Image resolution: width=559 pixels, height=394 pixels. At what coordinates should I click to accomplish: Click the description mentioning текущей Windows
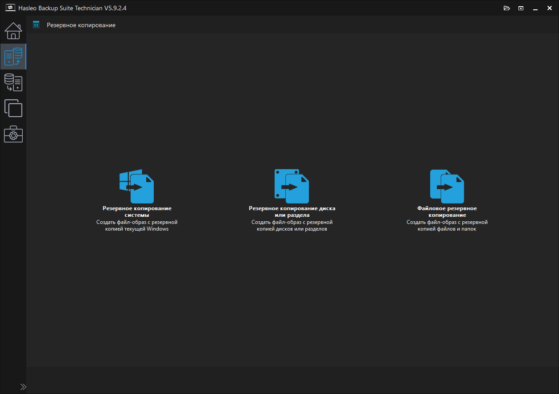tap(137, 225)
